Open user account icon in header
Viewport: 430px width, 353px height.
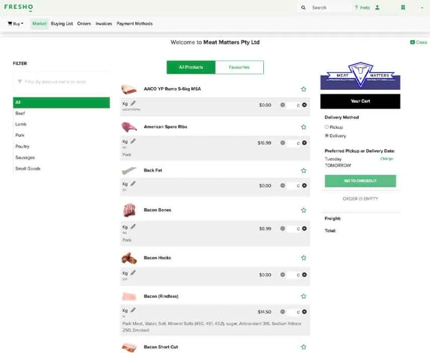click(x=377, y=8)
